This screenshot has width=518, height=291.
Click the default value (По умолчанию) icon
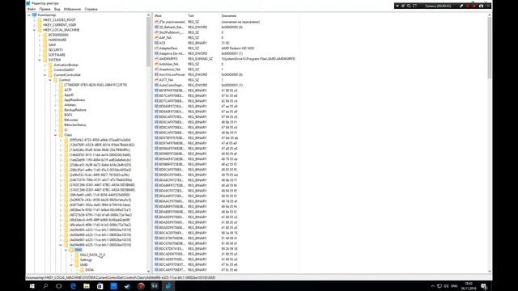(x=156, y=22)
